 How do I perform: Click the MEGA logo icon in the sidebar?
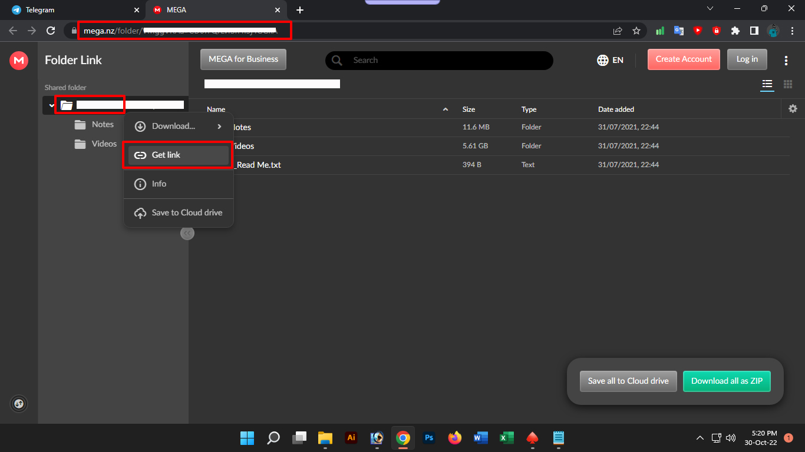19,60
